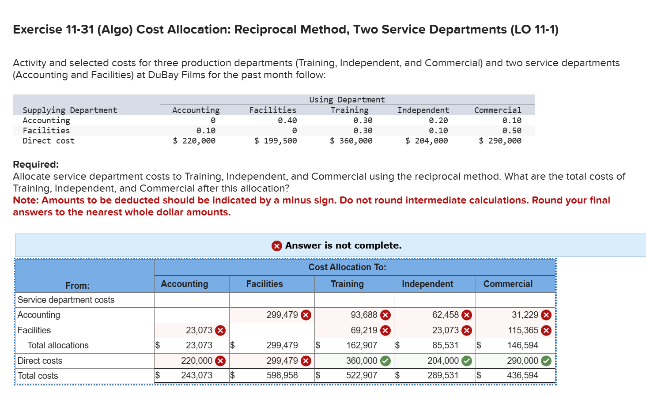
Task: Select the 69,219 Training allocation input cell
Action: click(x=360, y=330)
